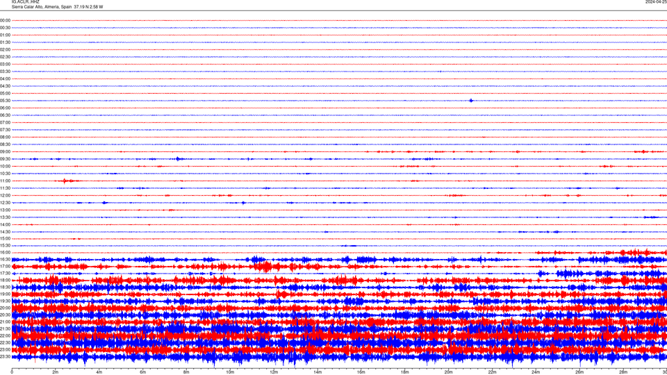Screen dimensions: 667x375
Task: Click the 12:00 trace time label
Action: [5, 196]
